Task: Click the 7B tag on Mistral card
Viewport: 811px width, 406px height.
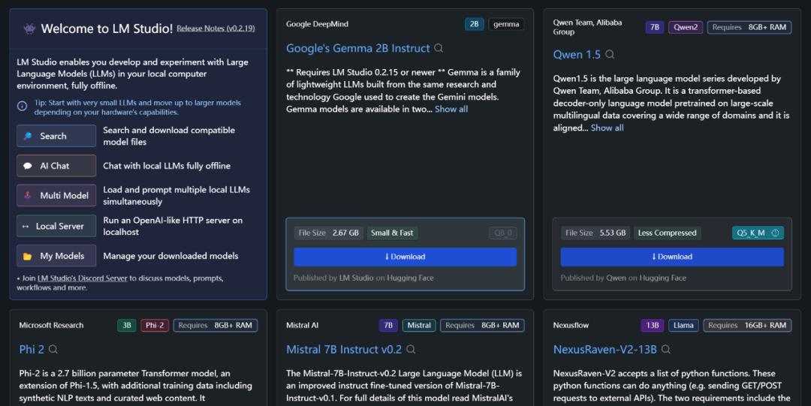Action: [388, 325]
